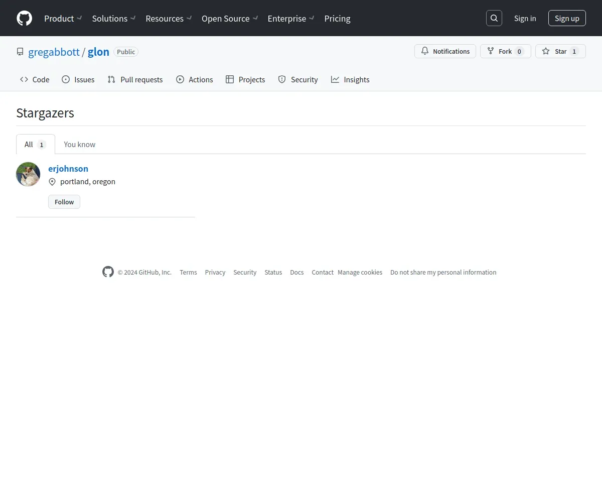Click Do not share my personal information

pyautogui.click(x=443, y=272)
